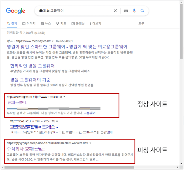Screen dimensions: 184x170
Task: Click the horizontal scrollbar thumb
Action: tap(69, 167)
